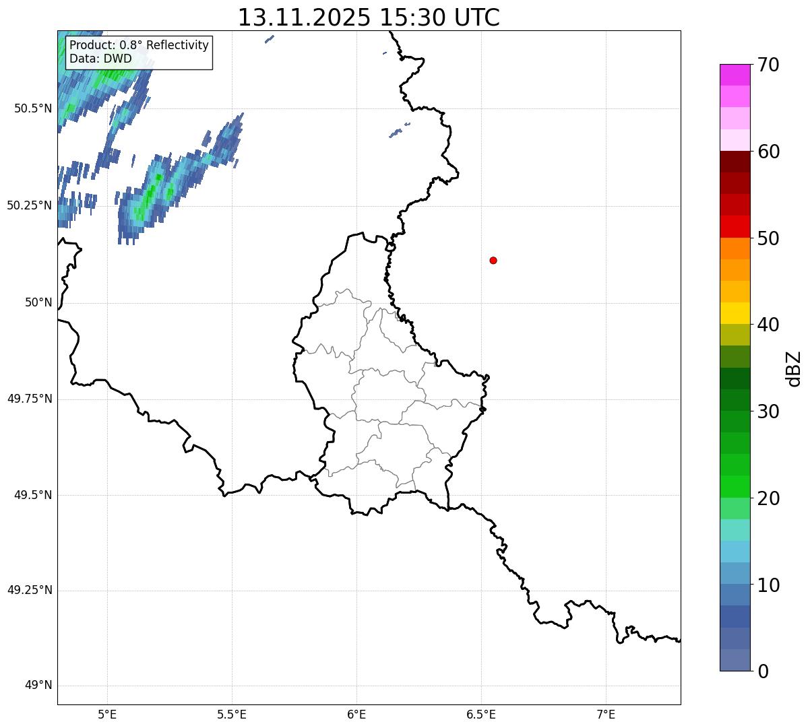Click the longitude label 7°E
The width and height of the screenshot is (810, 728).
606,715
